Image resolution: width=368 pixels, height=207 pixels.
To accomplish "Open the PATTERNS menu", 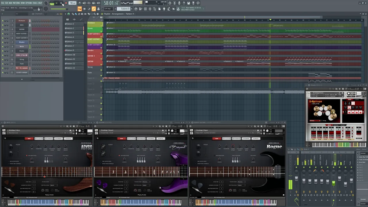I will coord(16,3).
